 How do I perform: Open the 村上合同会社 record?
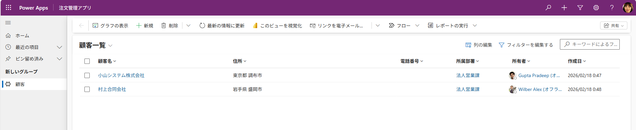pos(112,89)
